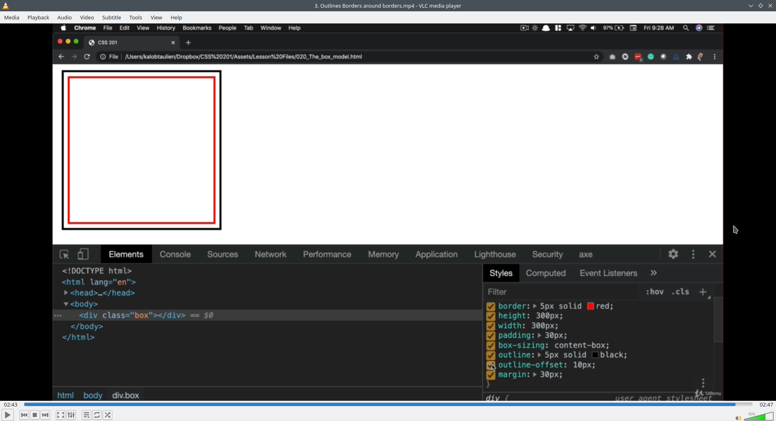
Task: Uncheck the outline-offset property checkbox
Action: (491, 366)
